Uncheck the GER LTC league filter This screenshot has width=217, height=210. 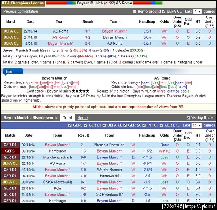pyautogui.click(x=161, y=125)
